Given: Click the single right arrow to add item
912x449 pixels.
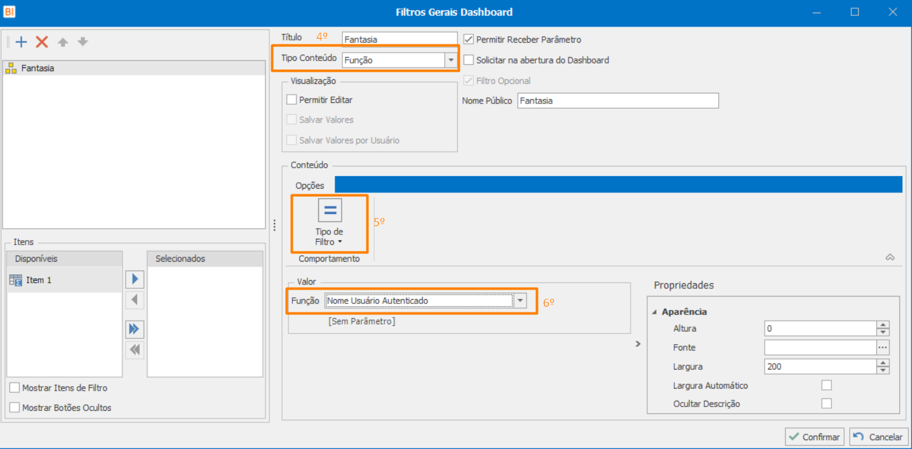Looking at the screenshot, I should point(135,279).
